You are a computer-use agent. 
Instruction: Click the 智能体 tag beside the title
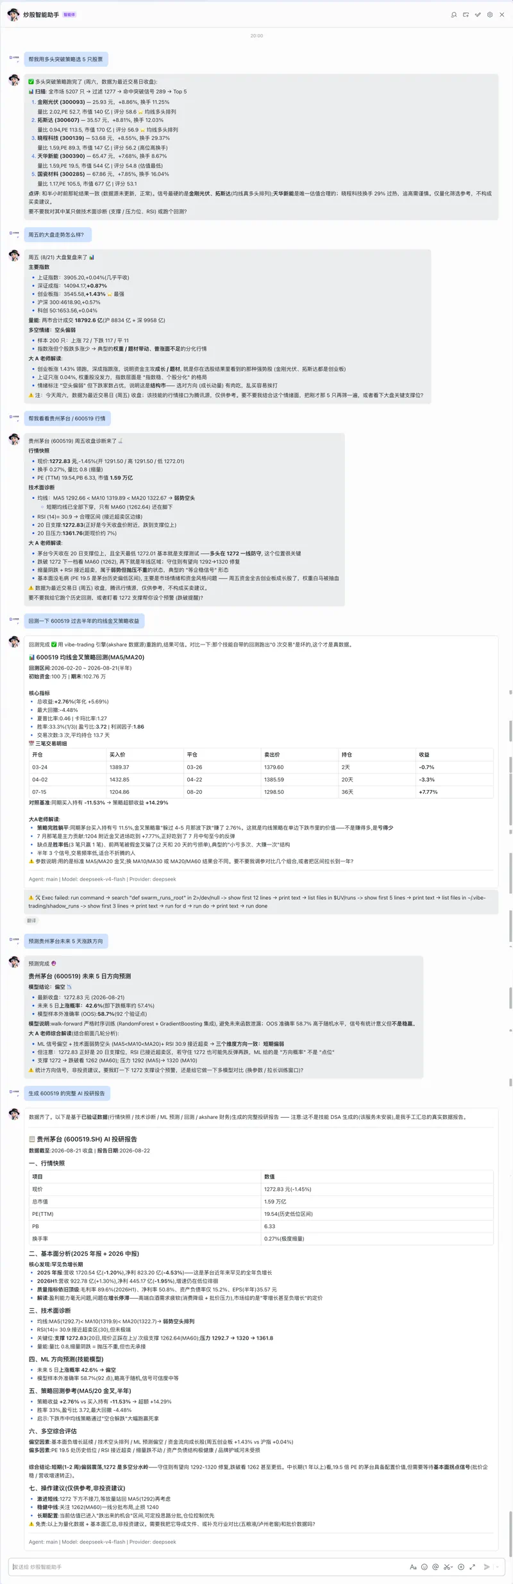point(69,15)
